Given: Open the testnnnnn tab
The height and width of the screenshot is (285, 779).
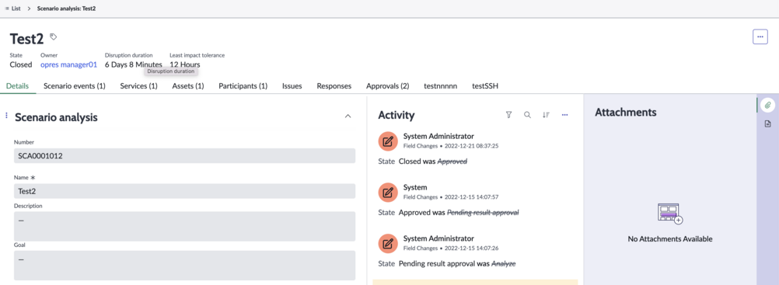Looking at the screenshot, I should tap(440, 86).
